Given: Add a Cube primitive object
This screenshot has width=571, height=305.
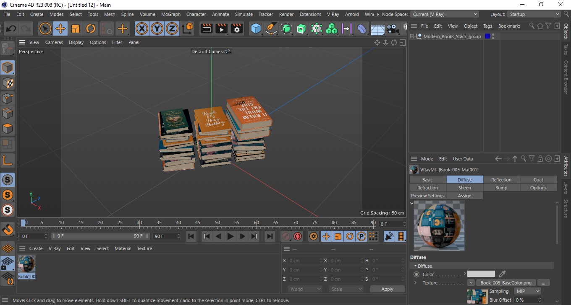Looking at the screenshot, I should [x=256, y=29].
